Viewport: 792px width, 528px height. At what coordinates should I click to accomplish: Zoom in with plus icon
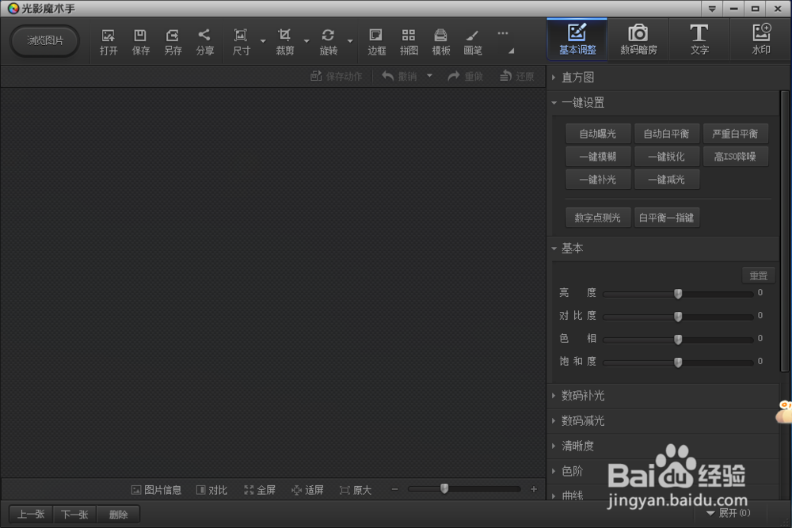tap(533, 489)
